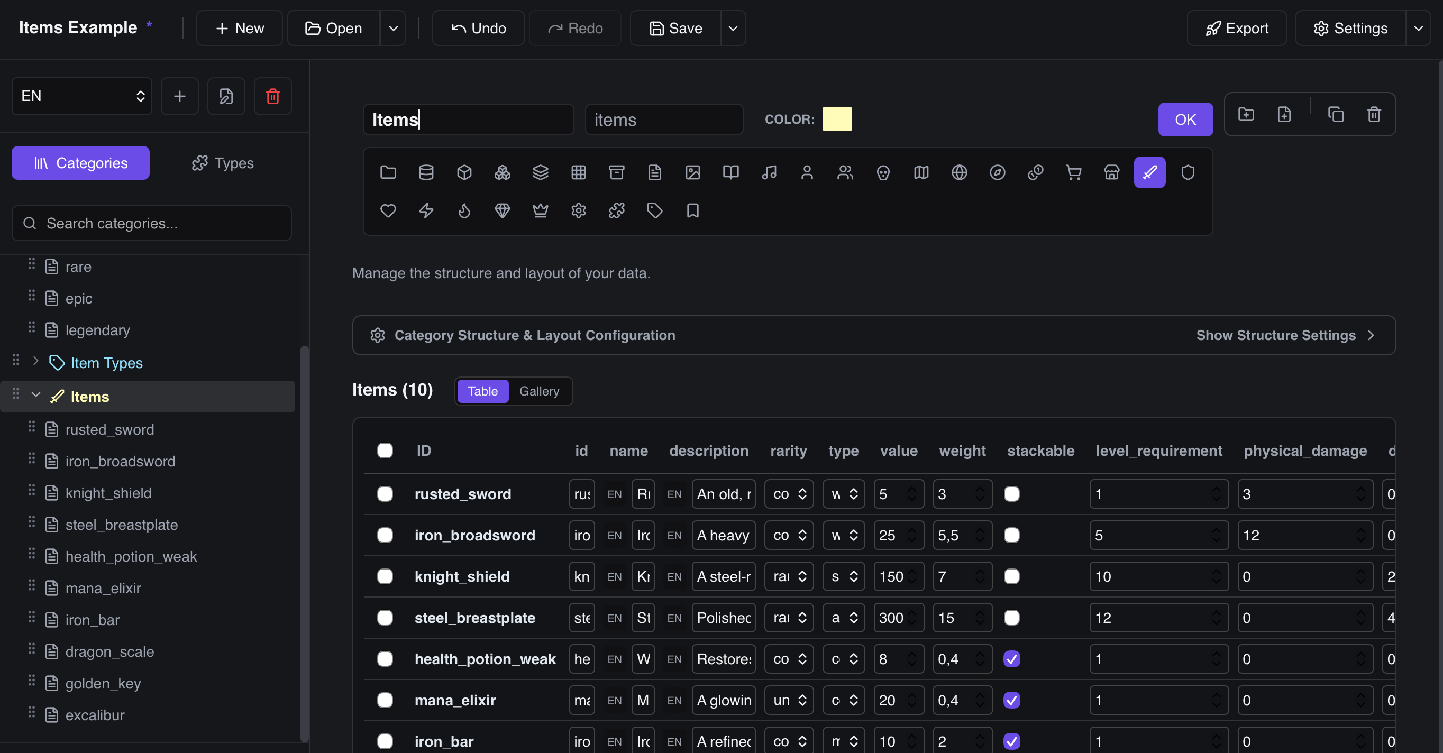The width and height of the screenshot is (1443, 753).
Task: Click the Export button
Action: 1236,28
